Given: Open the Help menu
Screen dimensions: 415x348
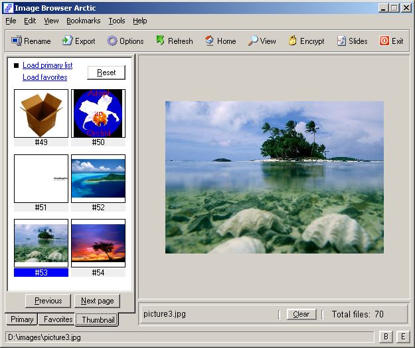Looking at the screenshot, I should pos(139,21).
